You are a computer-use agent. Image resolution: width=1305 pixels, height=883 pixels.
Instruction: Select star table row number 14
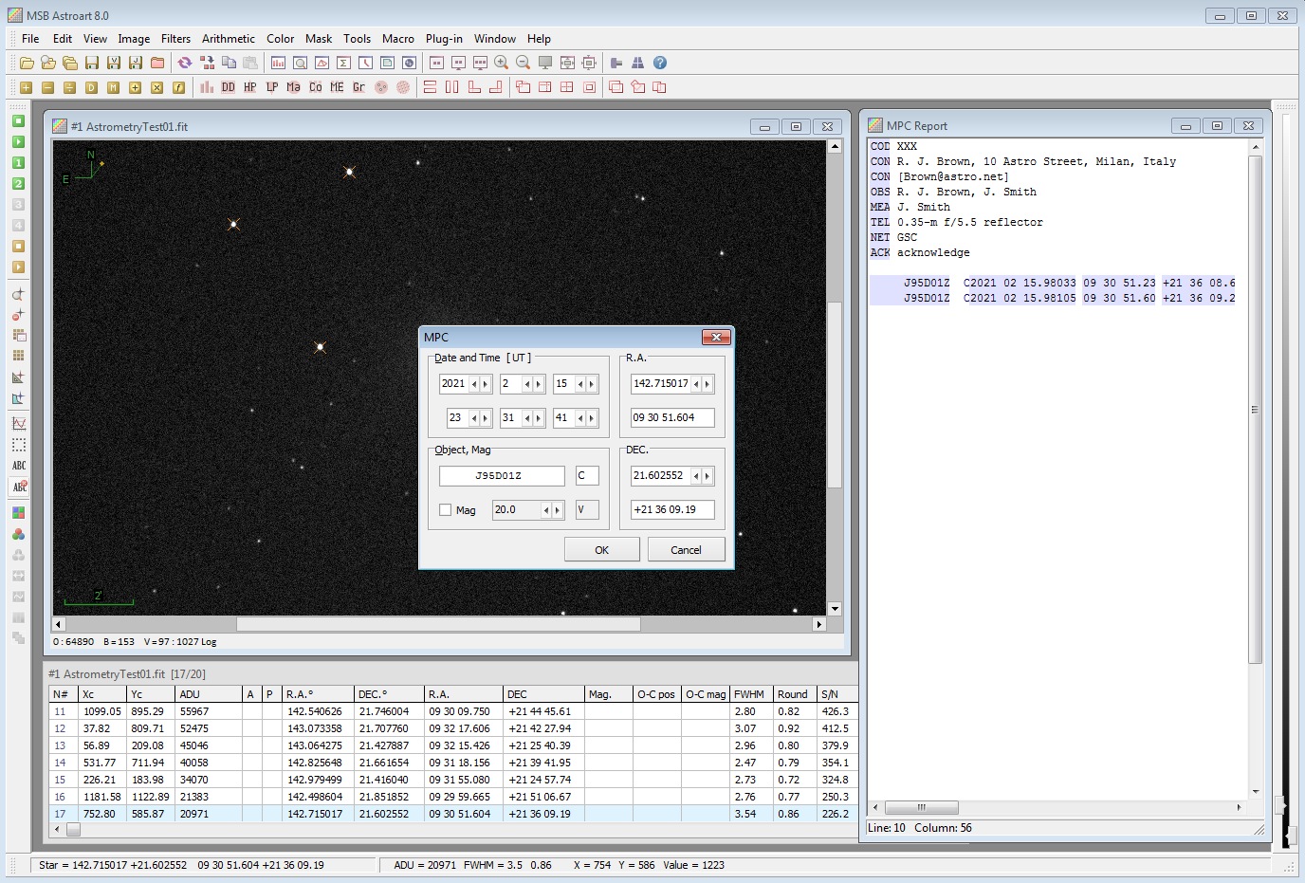coord(453,763)
